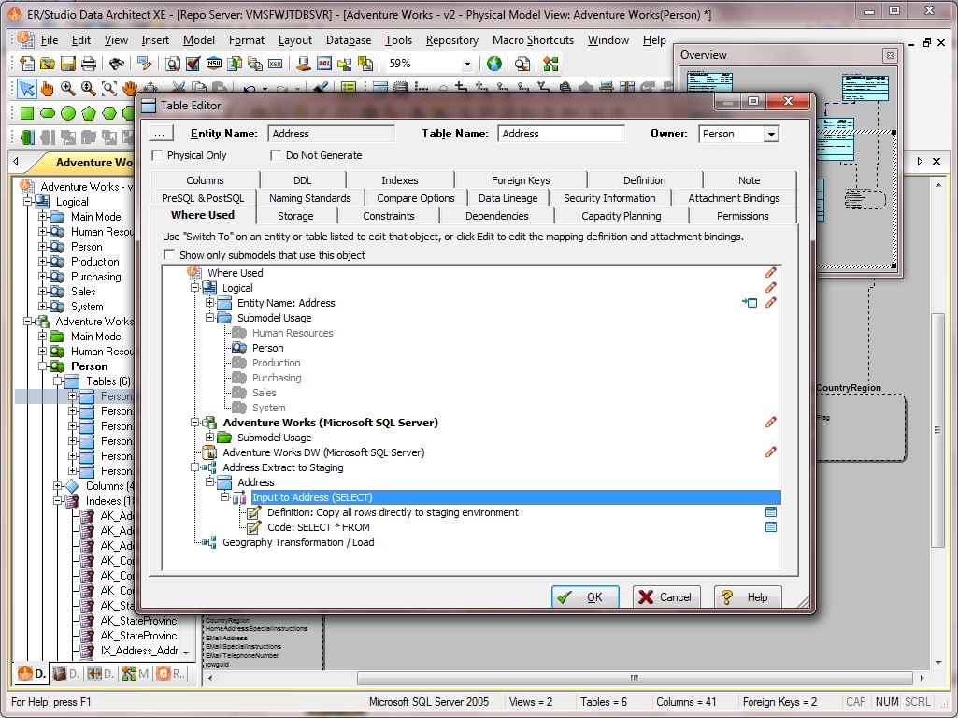Click the red checkmark validation icon
Image resolution: width=958 pixels, height=718 pixels.
(x=193, y=64)
